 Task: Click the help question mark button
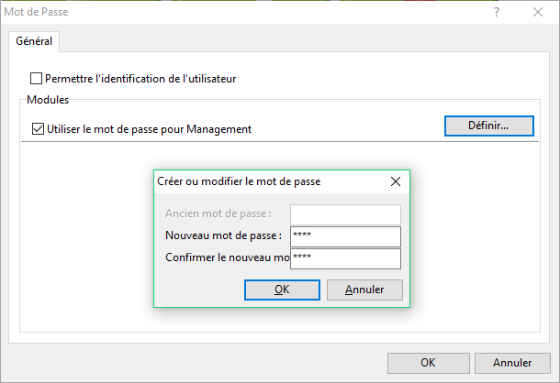point(497,12)
